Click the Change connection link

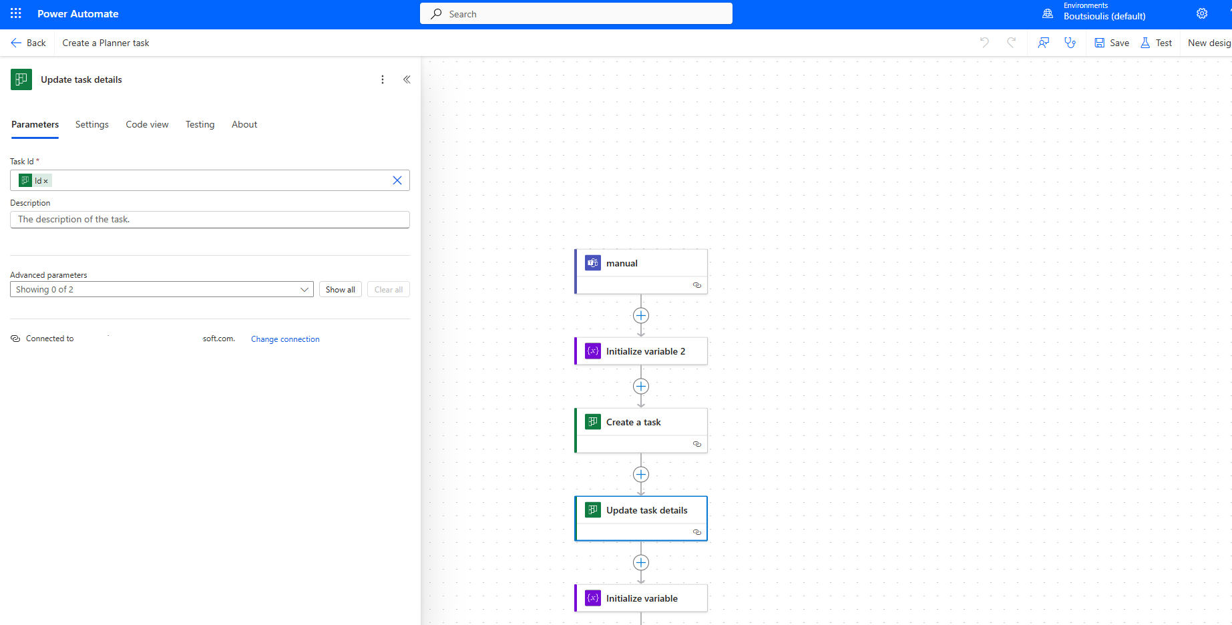coord(285,339)
